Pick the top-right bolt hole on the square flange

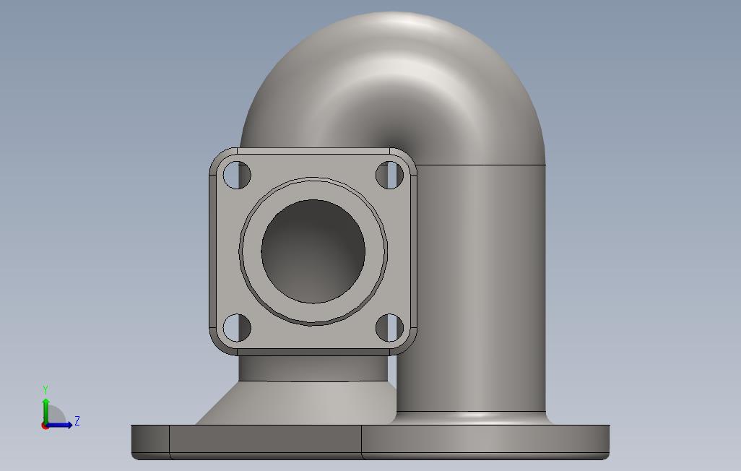[389, 175]
